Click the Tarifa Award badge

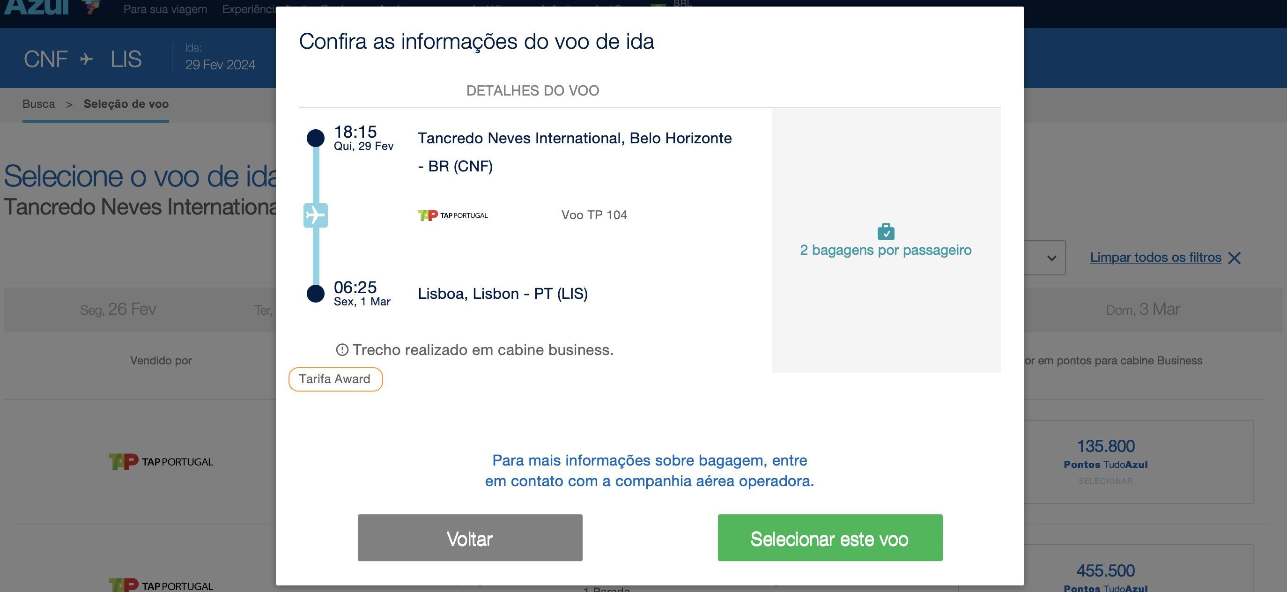[335, 379]
